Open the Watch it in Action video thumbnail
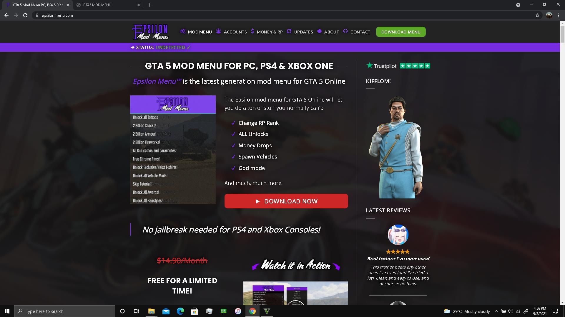Screen dimensions: 565x317 click(x=295, y=293)
